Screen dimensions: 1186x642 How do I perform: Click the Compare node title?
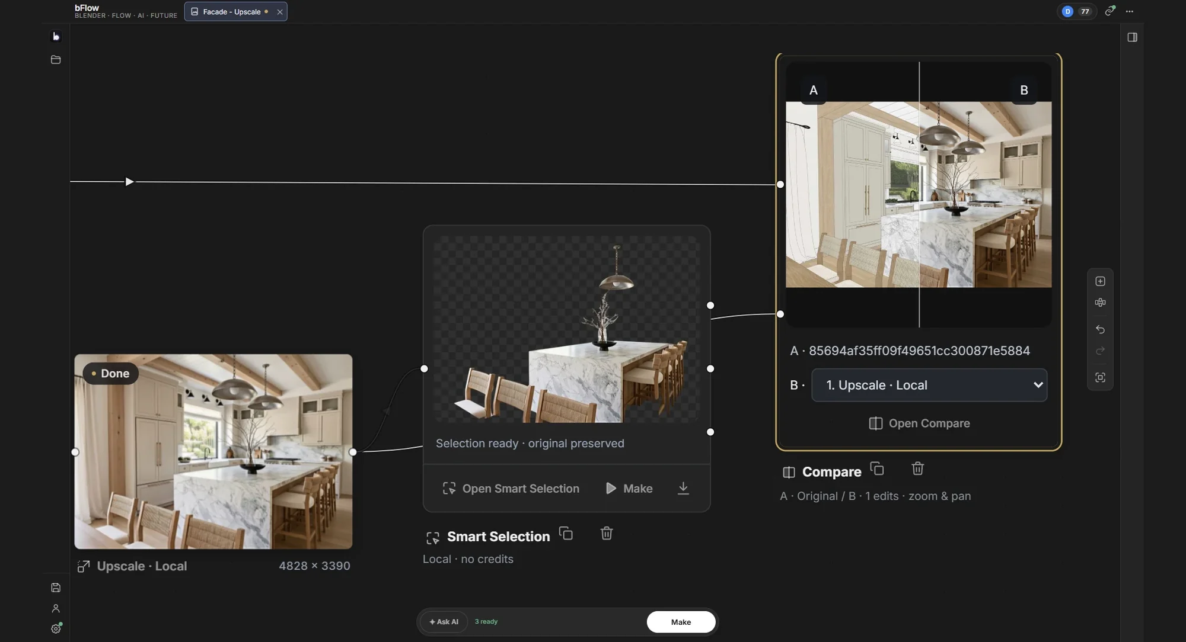[x=831, y=472]
